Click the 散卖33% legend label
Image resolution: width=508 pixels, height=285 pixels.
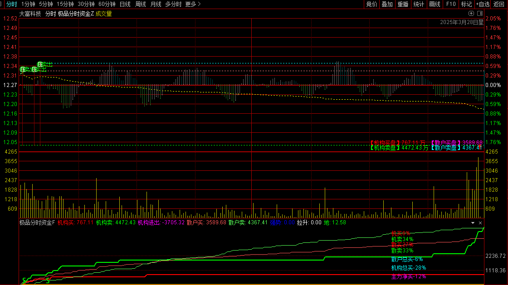402,251
